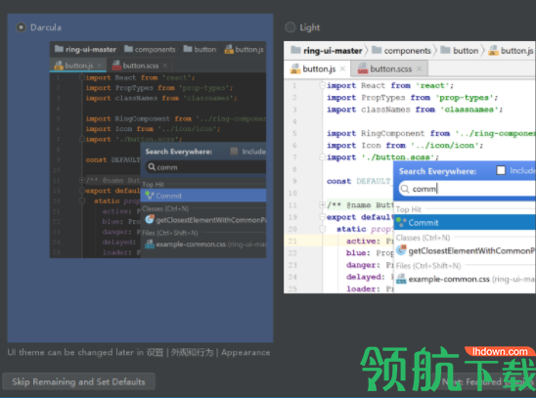Click the search magnifier icon in Darcula preview
The height and width of the screenshot is (398, 536).
coord(152,166)
